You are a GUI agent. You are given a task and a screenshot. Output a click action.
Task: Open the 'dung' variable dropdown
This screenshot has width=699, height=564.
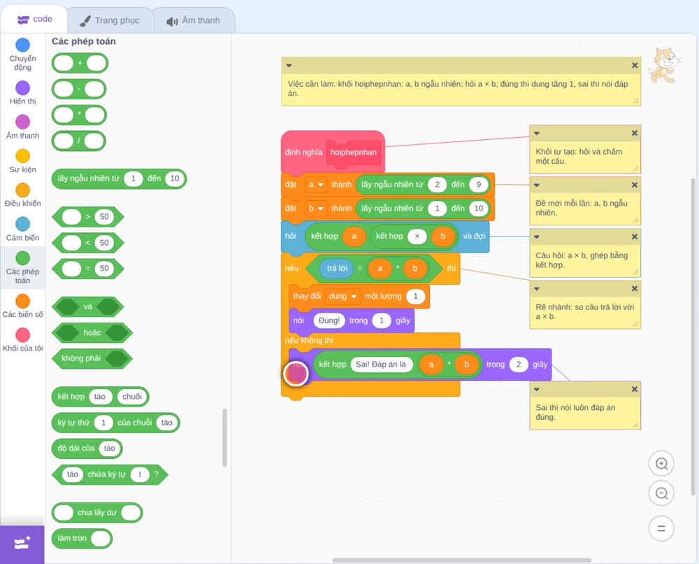343,296
